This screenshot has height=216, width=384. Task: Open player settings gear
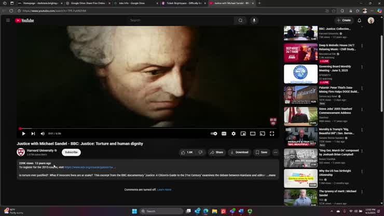234,133
